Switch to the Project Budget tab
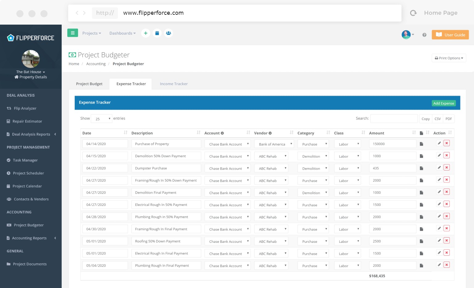Screen dimensions: 474x288 89,84
